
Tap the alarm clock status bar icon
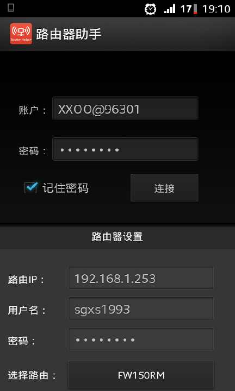coord(150,9)
